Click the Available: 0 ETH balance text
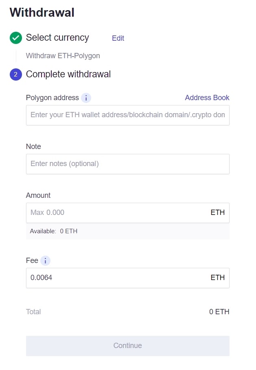The height and width of the screenshot is (370, 256). coord(54,231)
